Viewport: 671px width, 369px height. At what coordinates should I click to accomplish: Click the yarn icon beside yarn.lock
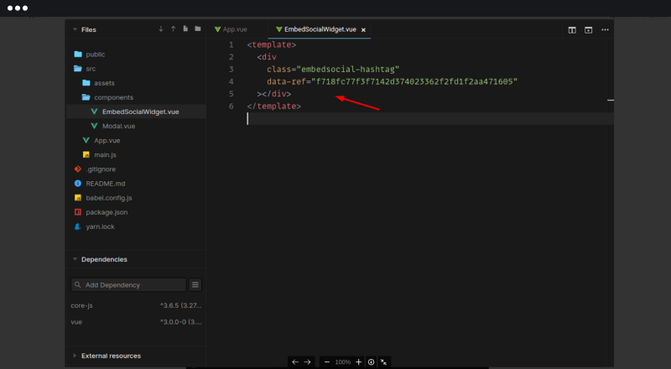(78, 226)
